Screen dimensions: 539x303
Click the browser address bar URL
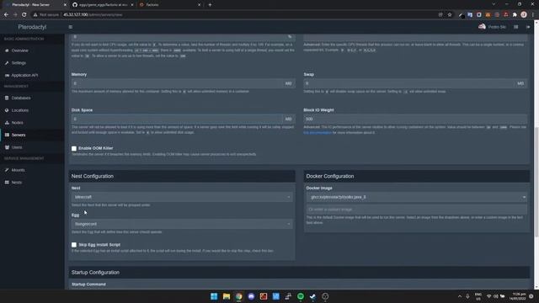tap(93, 15)
